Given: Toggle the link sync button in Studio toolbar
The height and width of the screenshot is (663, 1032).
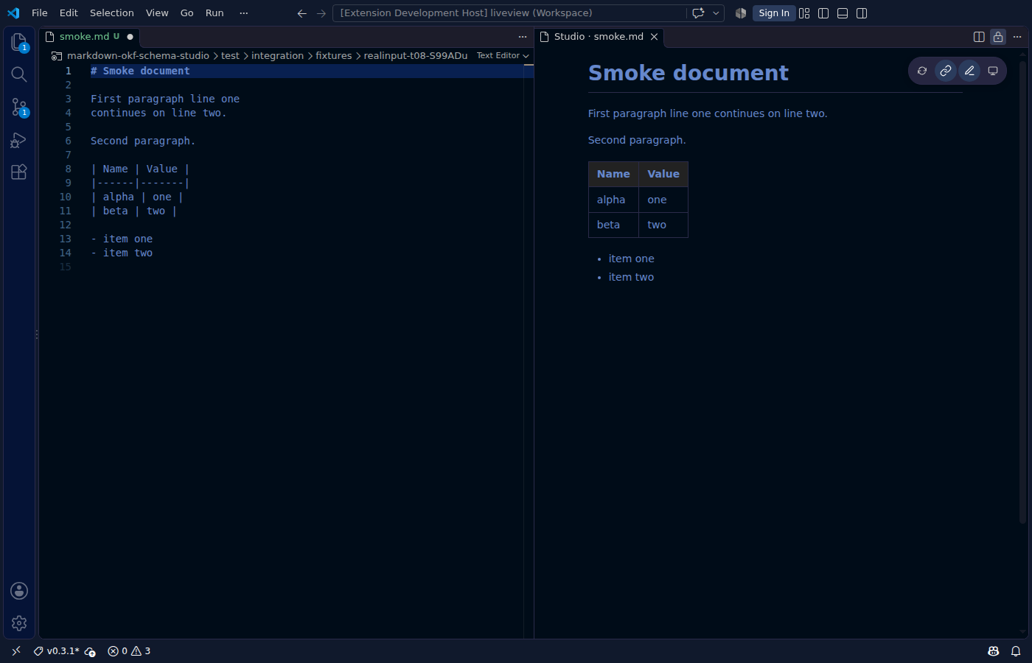Looking at the screenshot, I should (x=946, y=71).
